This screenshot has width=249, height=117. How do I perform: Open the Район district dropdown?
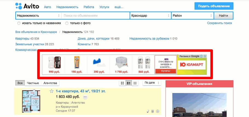pos(192,16)
